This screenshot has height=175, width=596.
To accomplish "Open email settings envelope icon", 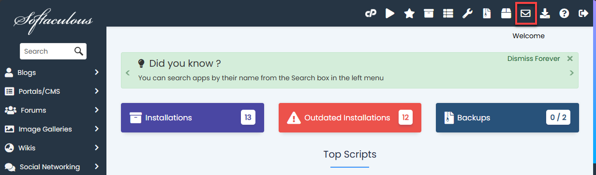I will [525, 14].
